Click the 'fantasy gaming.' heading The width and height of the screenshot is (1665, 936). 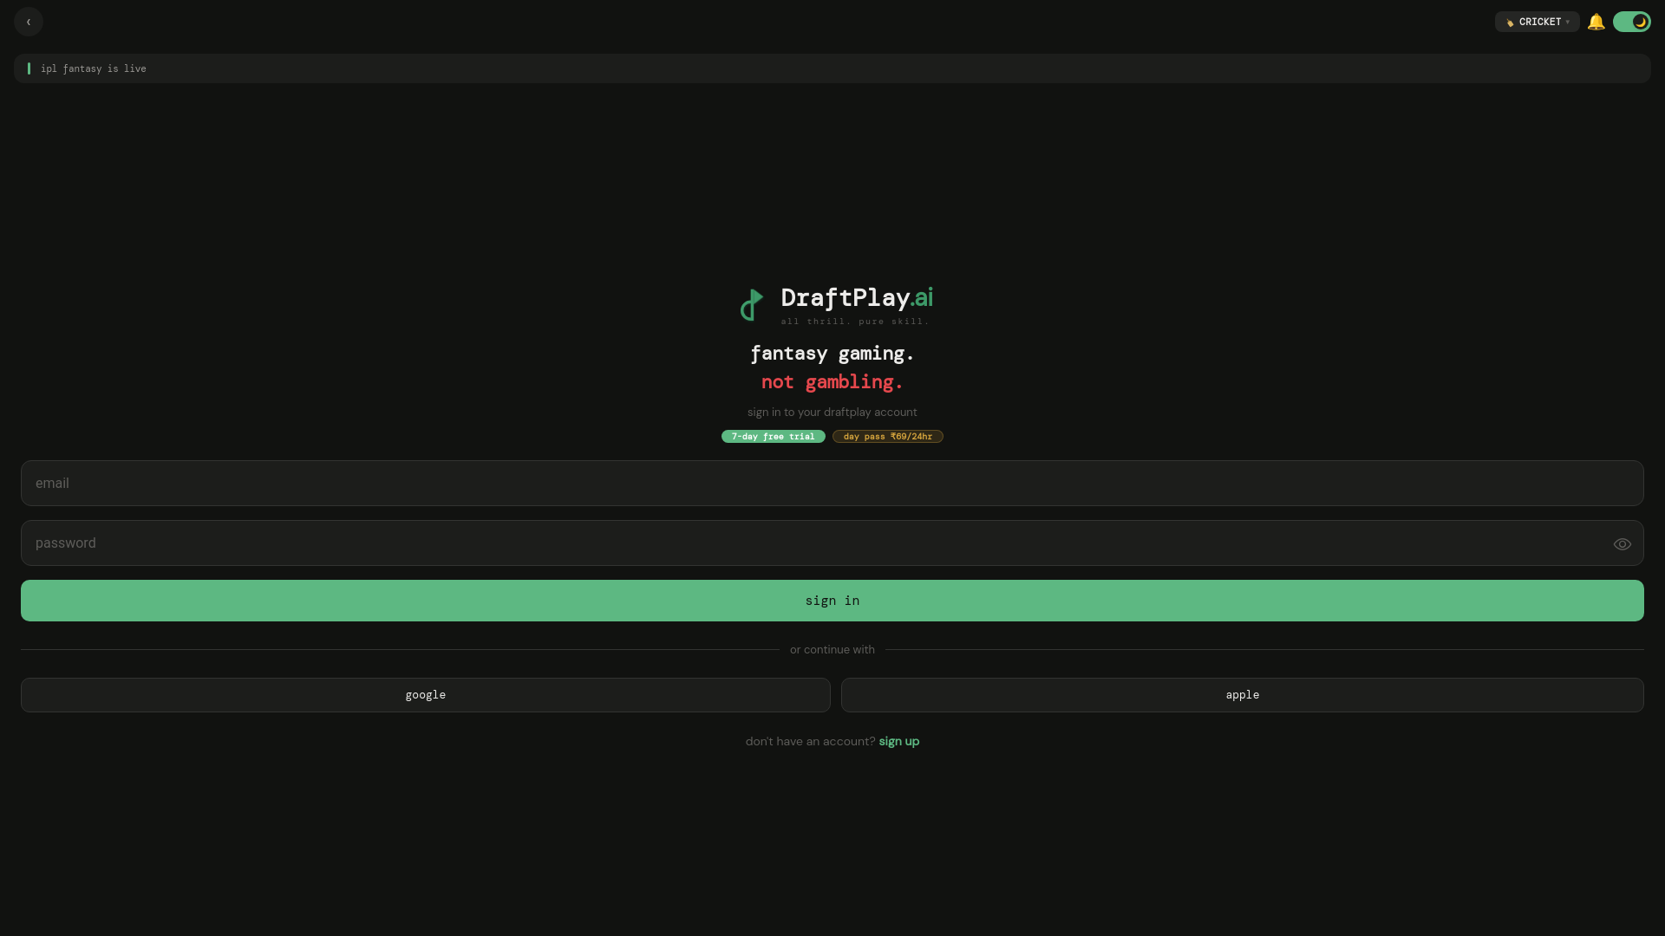coord(832,354)
